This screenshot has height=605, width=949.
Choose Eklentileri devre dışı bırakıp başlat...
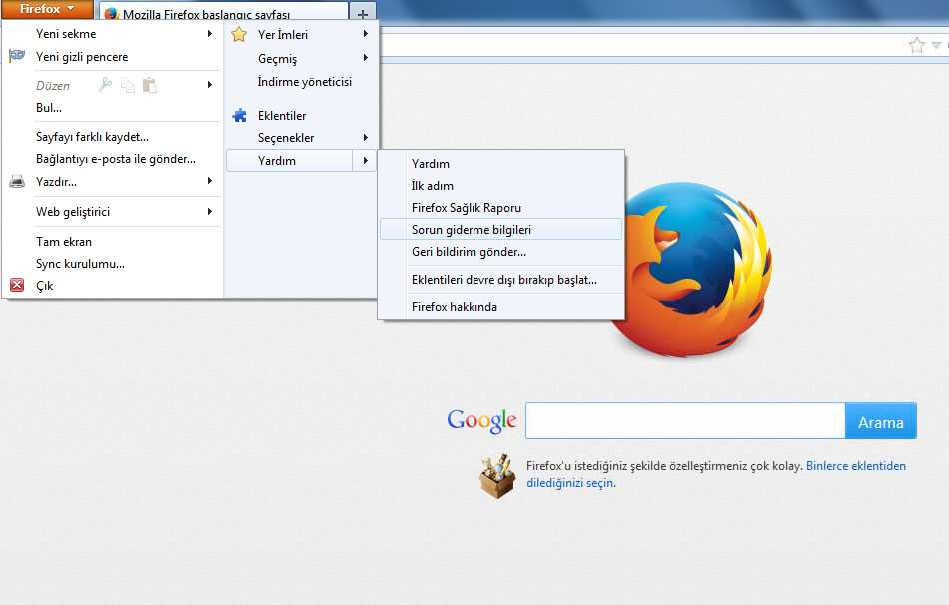[501, 280]
